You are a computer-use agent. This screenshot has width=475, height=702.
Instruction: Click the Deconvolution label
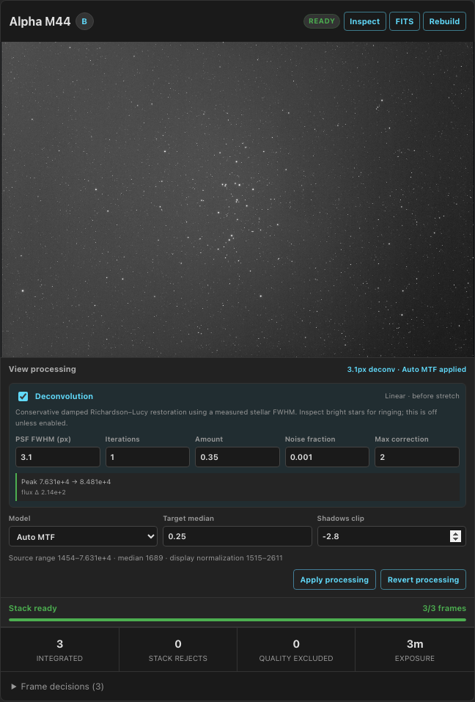click(64, 396)
